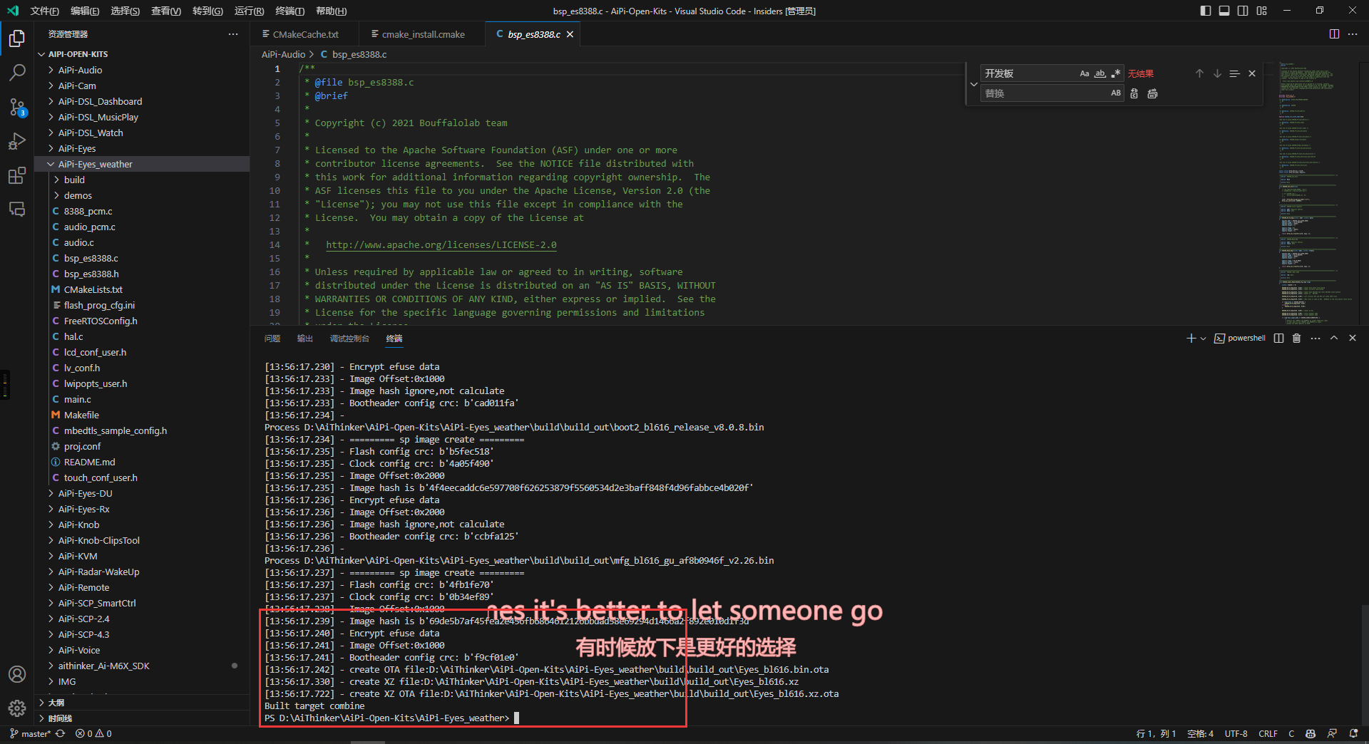Image resolution: width=1369 pixels, height=744 pixels.
Task: Open Manage gear settings menu
Action: click(x=17, y=708)
